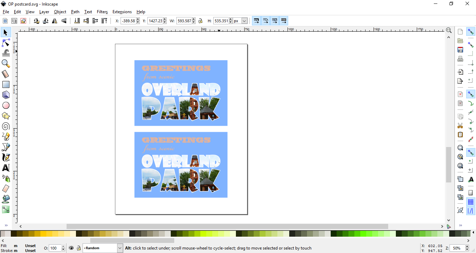This screenshot has width=476, height=253.
Task: Open the Random palette dropdown
Action: tap(120, 248)
